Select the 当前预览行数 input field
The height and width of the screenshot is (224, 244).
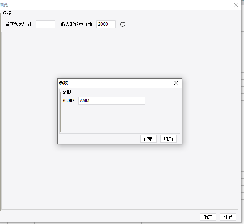click(x=46, y=24)
